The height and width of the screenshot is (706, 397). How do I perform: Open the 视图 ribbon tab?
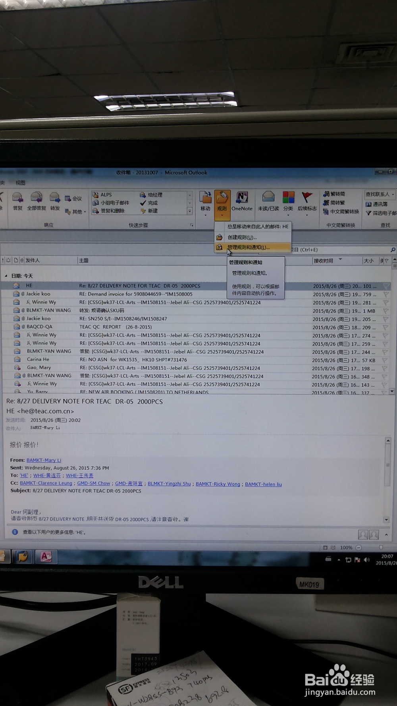point(20,183)
